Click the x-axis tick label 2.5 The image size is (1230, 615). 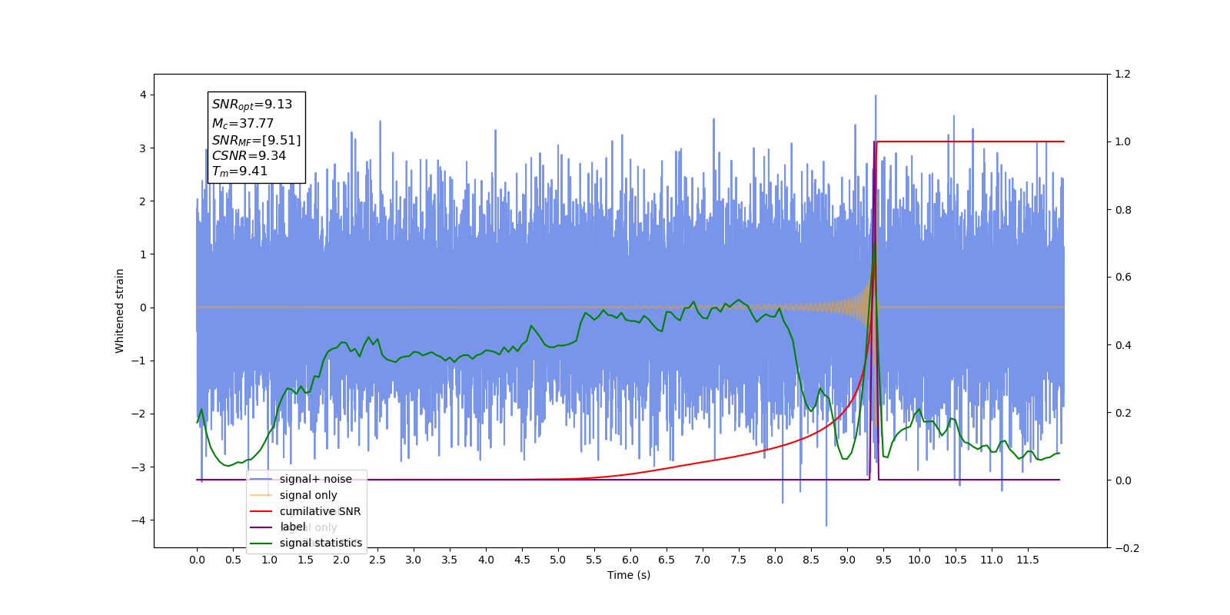click(x=377, y=560)
